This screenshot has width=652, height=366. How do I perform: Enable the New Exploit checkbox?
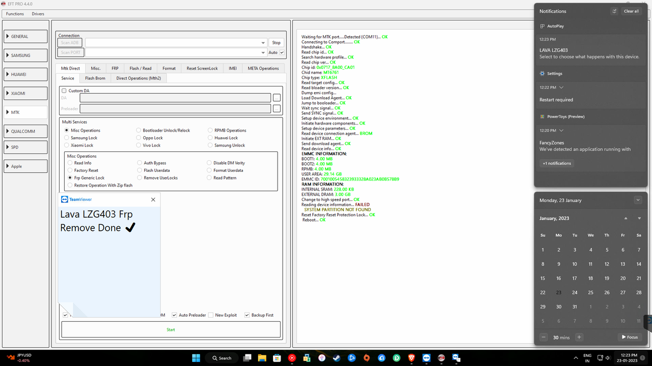211,315
